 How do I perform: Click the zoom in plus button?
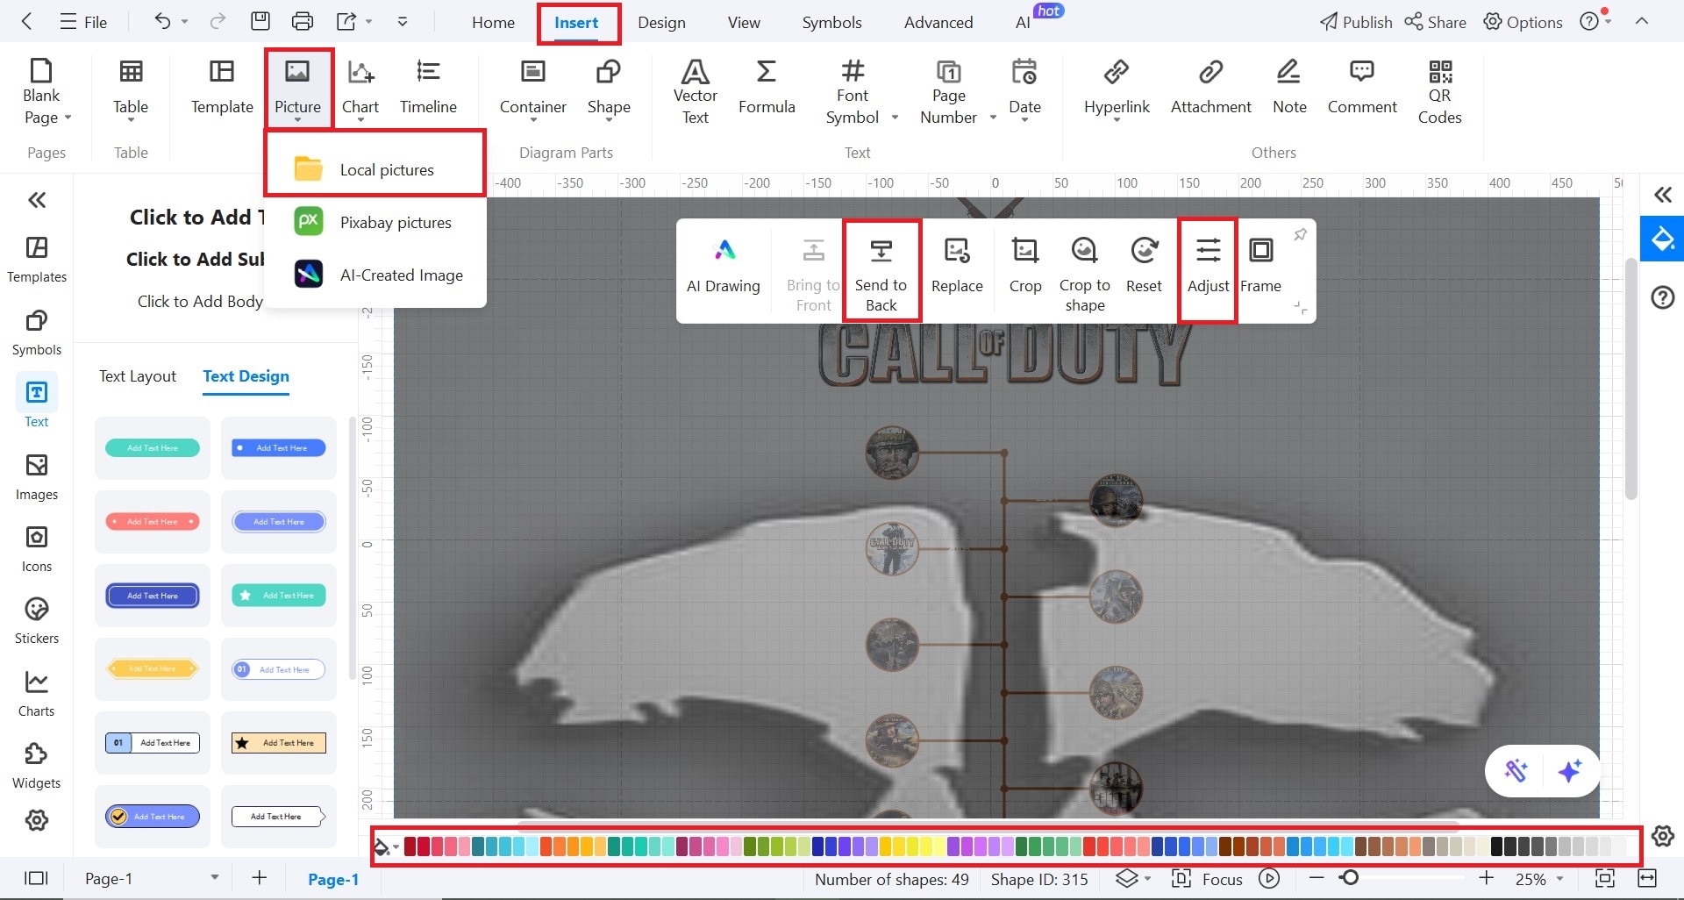pos(1486,878)
